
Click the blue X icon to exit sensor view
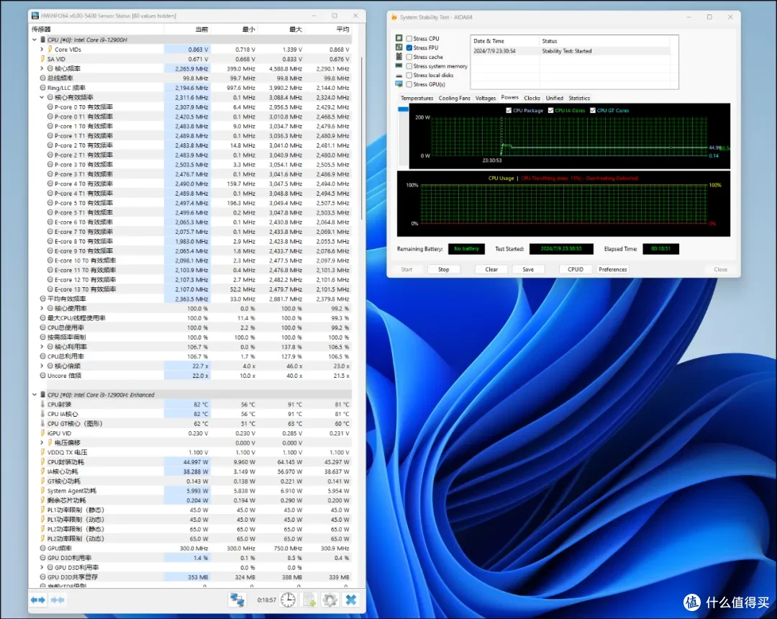350,599
